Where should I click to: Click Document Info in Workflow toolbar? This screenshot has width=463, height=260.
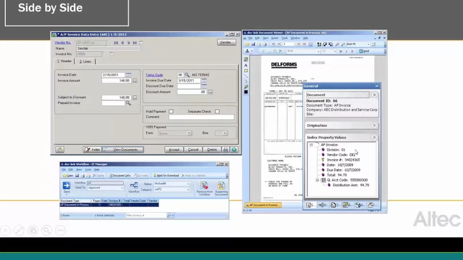pyautogui.click(x=120, y=175)
